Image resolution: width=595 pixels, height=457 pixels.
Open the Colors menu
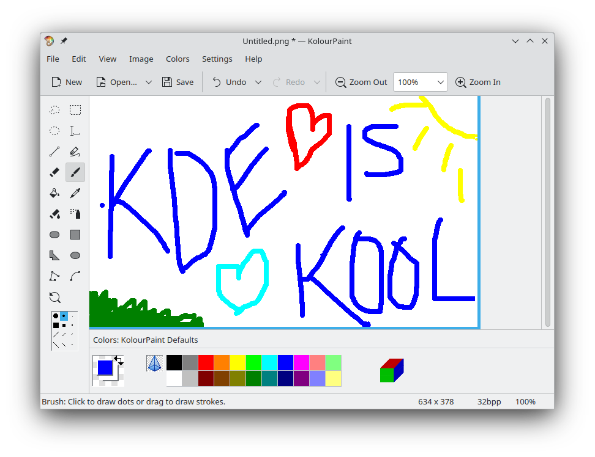click(x=178, y=59)
